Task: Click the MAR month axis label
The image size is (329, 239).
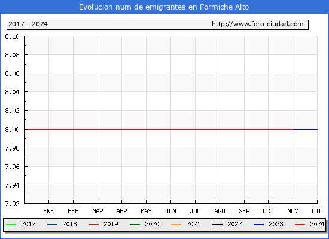Action: pos(98,211)
